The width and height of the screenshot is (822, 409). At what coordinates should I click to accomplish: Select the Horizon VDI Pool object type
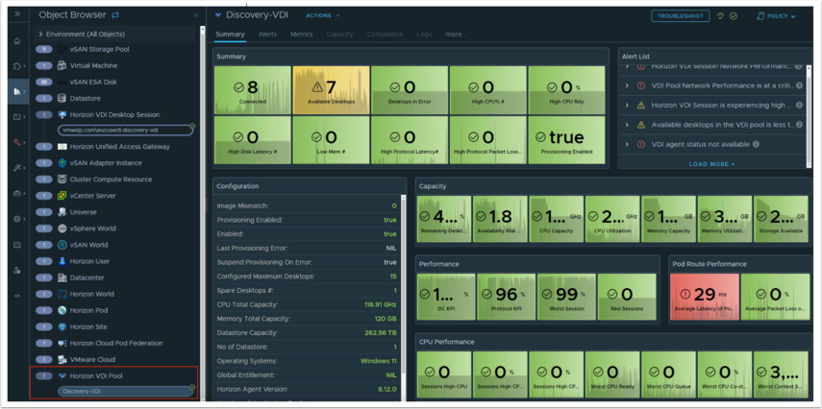[x=96, y=375]
